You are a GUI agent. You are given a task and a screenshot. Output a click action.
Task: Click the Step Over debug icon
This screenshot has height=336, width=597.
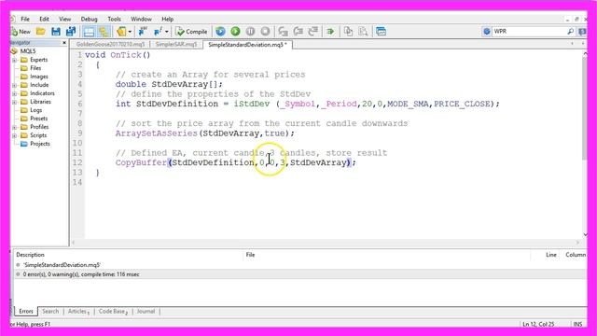298,32
